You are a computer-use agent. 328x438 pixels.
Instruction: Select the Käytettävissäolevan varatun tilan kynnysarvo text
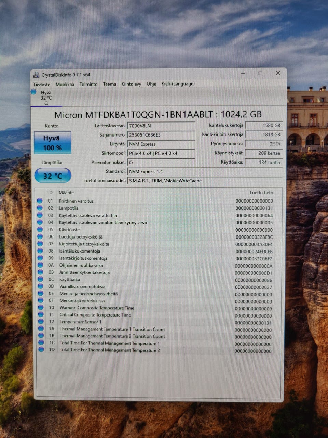(103, 222)
